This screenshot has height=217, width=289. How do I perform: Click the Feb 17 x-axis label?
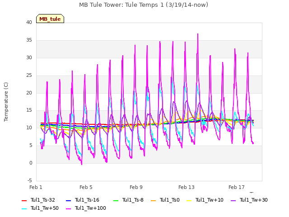tap(237, 187)
